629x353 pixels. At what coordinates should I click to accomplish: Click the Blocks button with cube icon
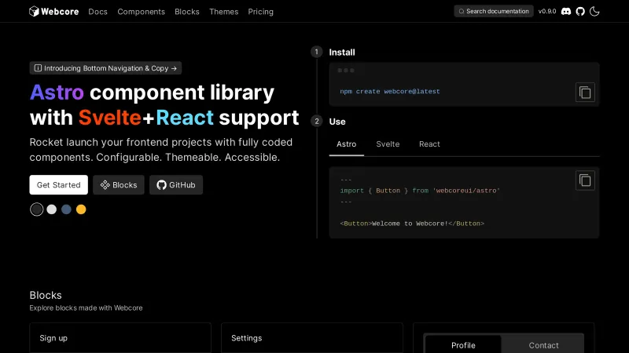click(119, 185)
